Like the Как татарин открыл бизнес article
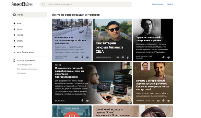Viewport: 201px width, 118px height. (123, 57)
